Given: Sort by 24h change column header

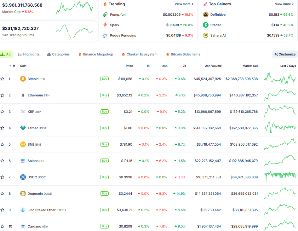Looking at the screenshot, I should [x=165, y=66].
